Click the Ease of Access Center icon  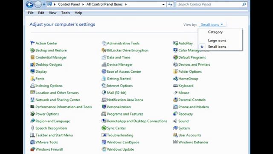click(x=104, y=71)
